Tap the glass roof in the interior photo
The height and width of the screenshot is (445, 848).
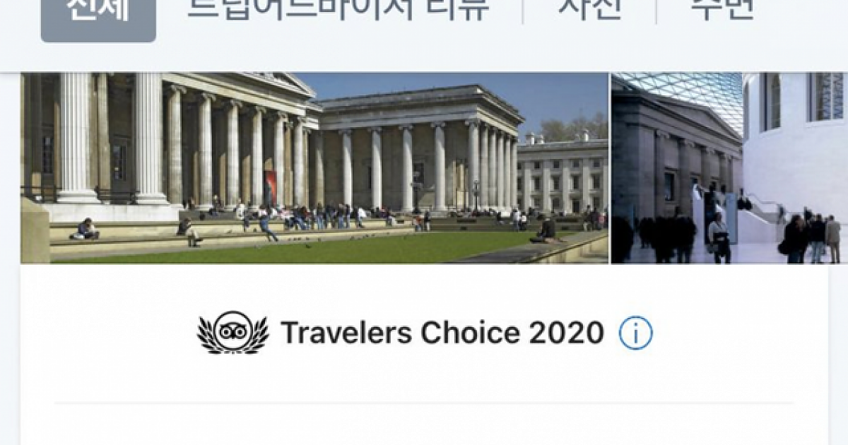[x=678, y=95]
